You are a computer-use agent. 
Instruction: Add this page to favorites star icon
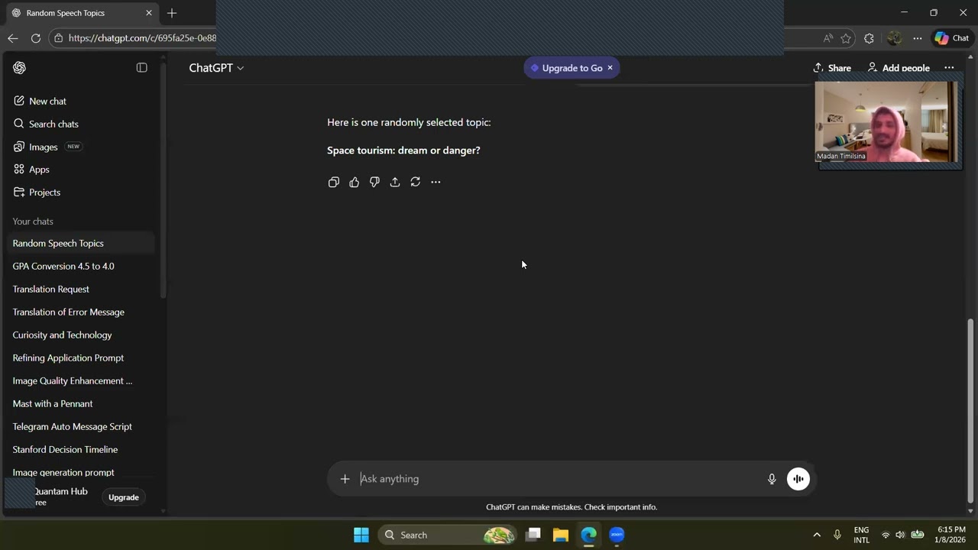(846, 38)
